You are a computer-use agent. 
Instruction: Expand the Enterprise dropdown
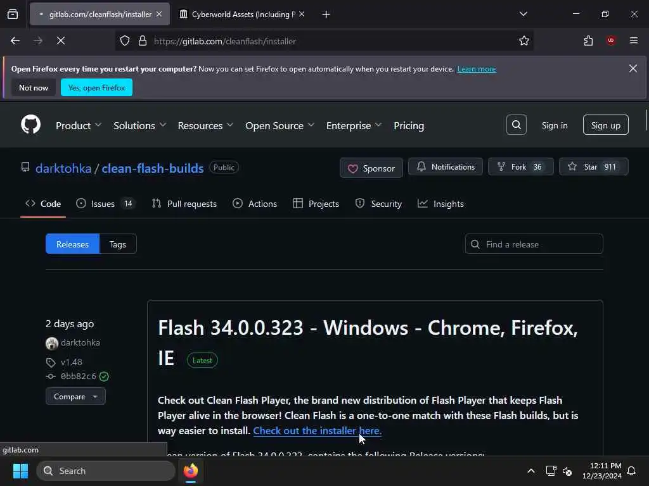354,126
